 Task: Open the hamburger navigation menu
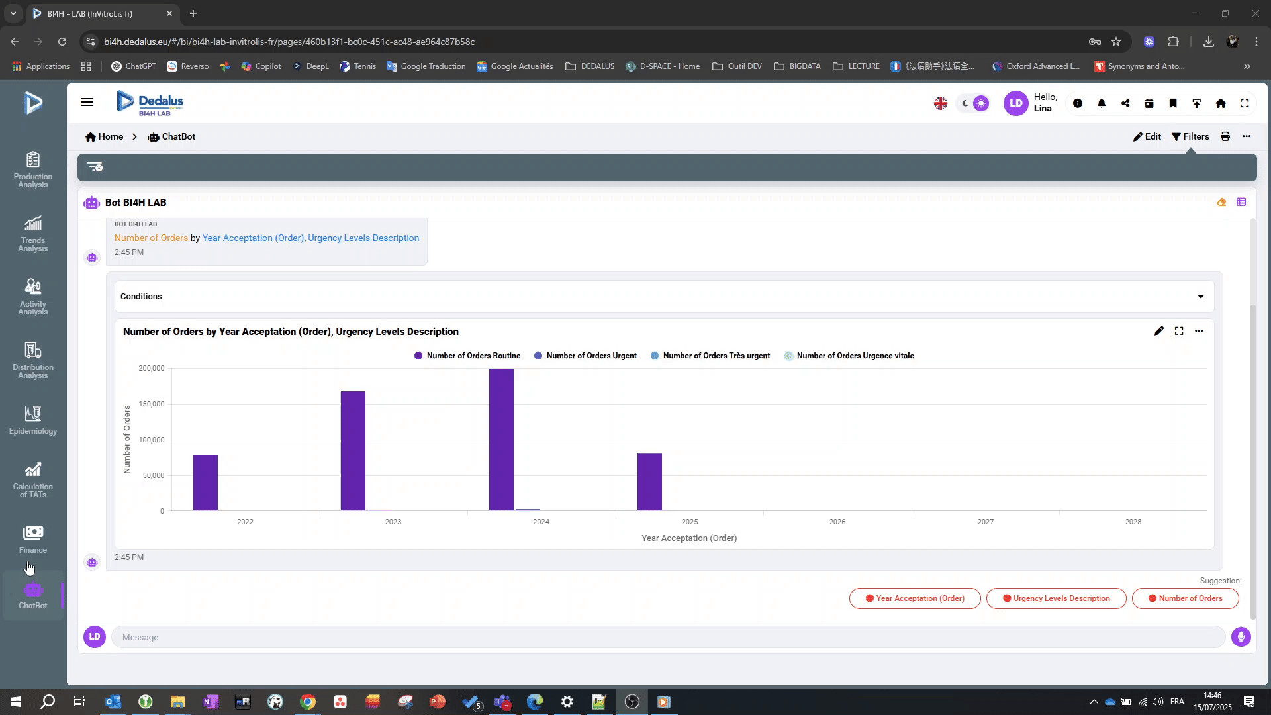point(87,102)
